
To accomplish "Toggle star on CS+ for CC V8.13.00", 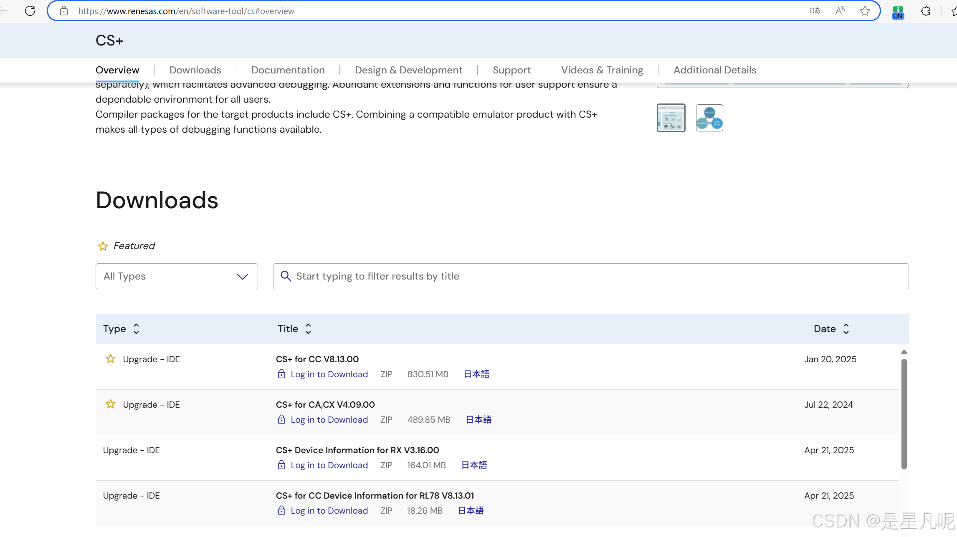I will pos(110,359).
